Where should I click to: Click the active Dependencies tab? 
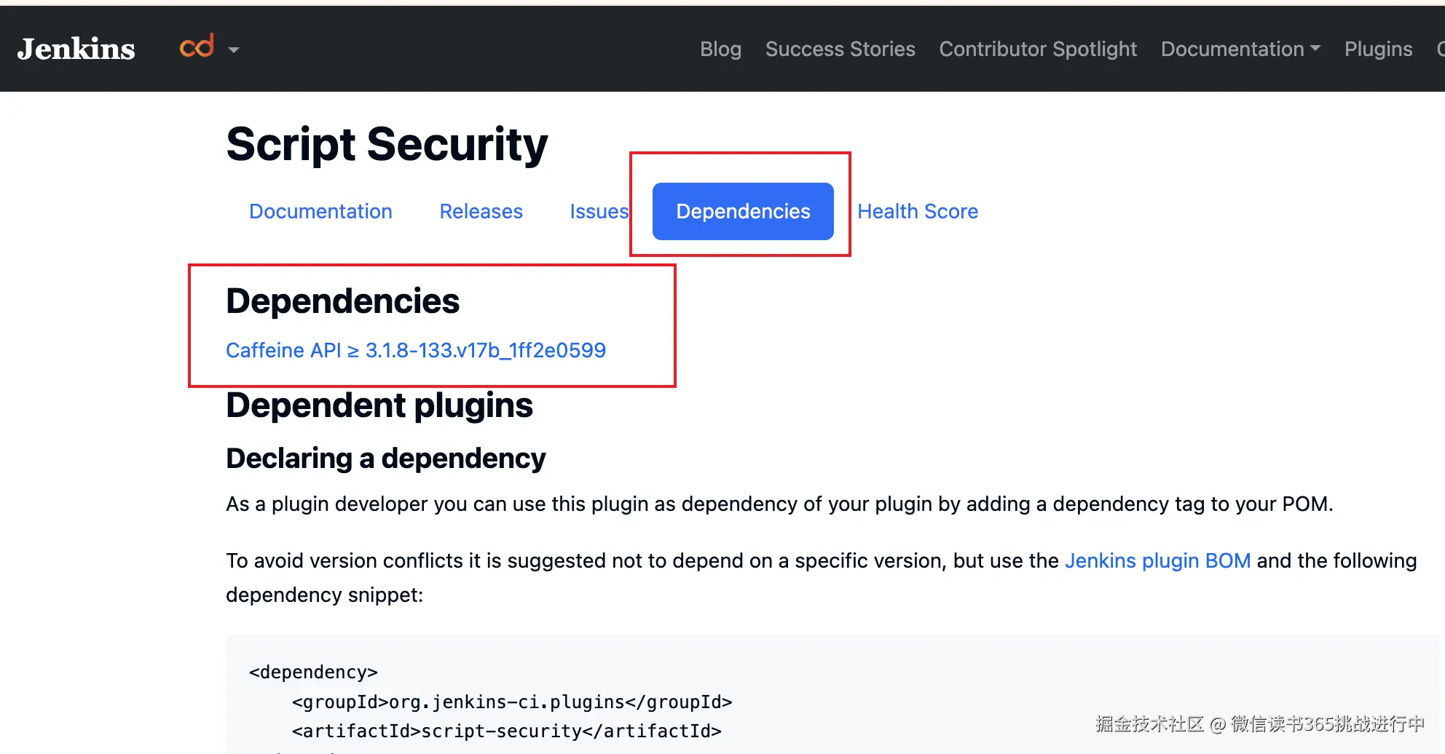pyautogui.click(x=743, y=211)
